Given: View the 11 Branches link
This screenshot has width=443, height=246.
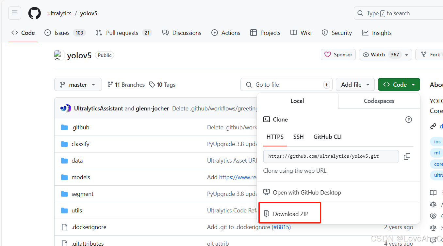Looking at the screenshot, I should pyautogui.click(x=126, y=85).
